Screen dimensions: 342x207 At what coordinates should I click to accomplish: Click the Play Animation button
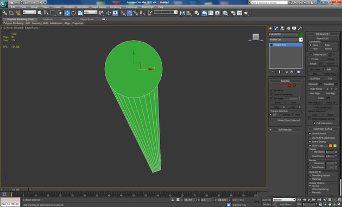point(309,199)
